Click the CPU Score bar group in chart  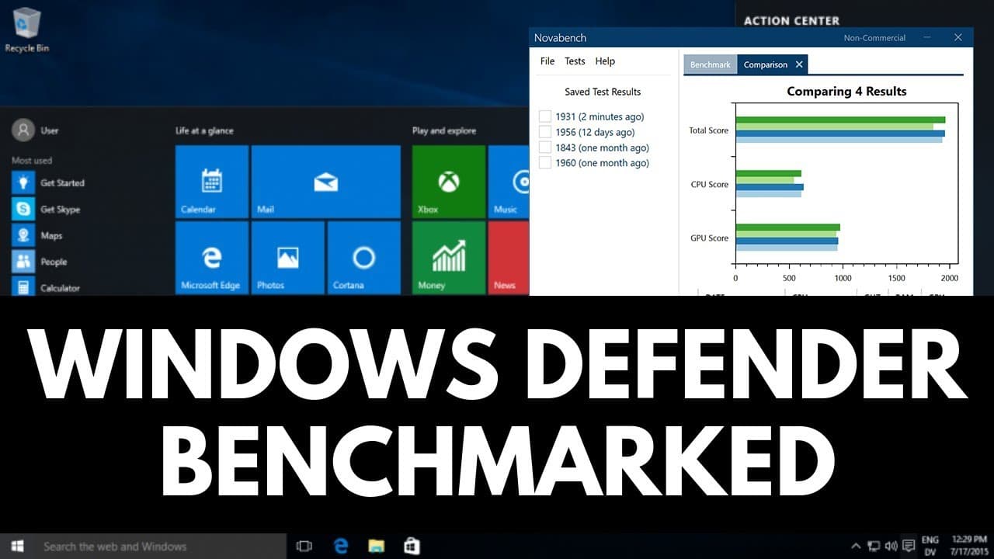pyautogui.click(x=770, y=184)
